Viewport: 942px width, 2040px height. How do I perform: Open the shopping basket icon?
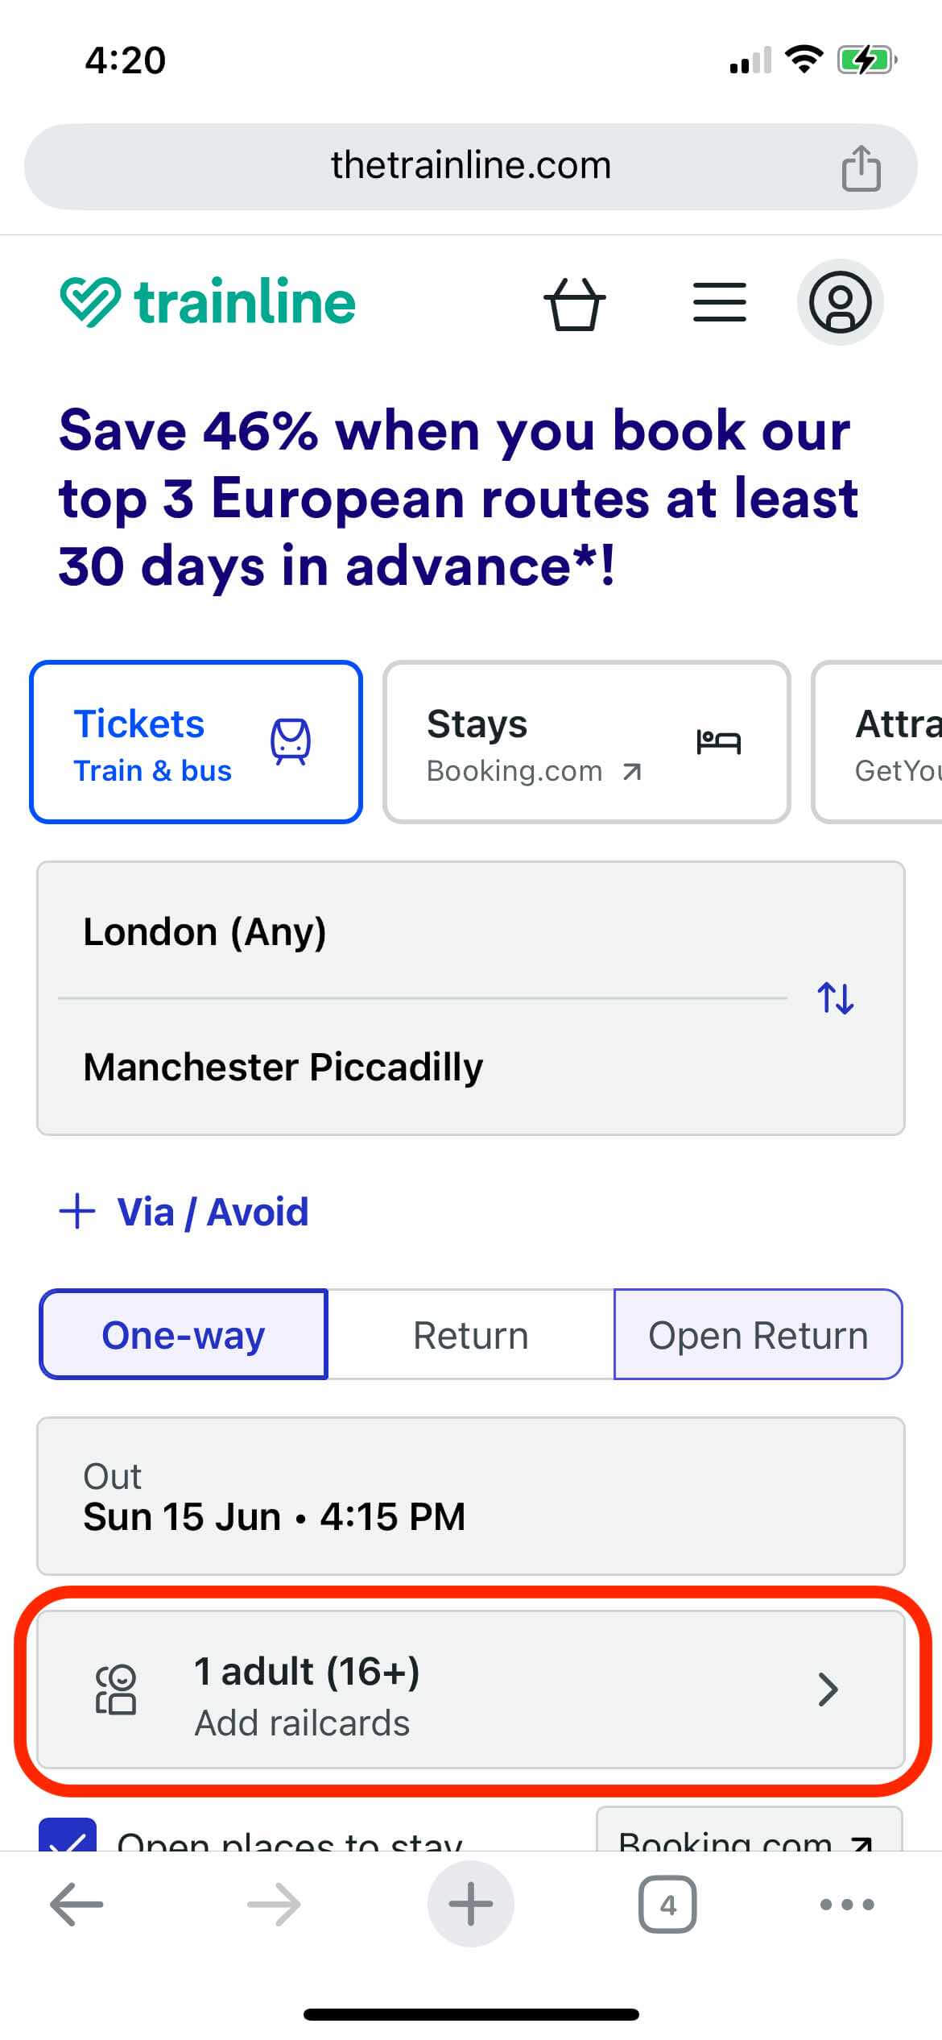pyautogui.click(x=574, y=303)
